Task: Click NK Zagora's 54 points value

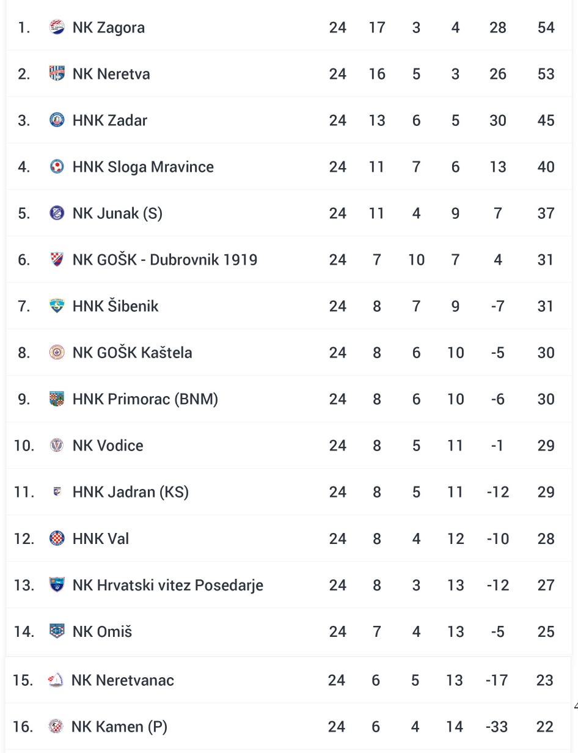Action: pyautogui.click(x=546, y=28)
